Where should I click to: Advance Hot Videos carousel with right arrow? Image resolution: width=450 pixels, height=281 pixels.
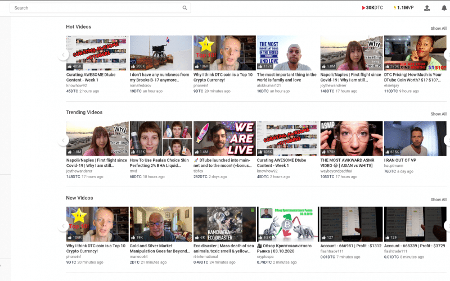[x=447, y=55]
